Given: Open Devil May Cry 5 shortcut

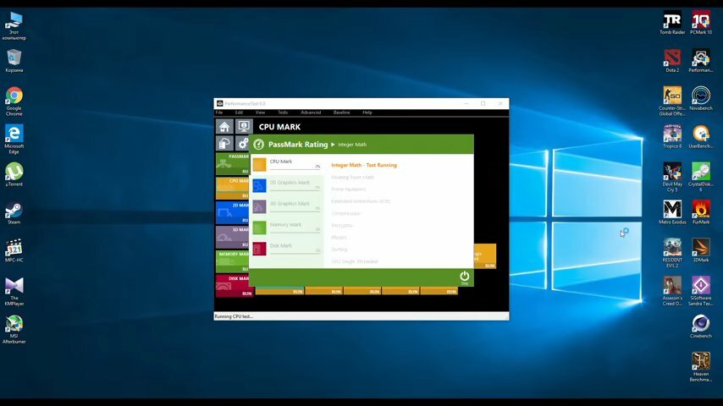Looking at the screenshot, I should click(672, 177).
